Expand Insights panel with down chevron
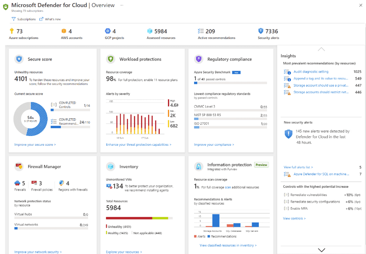The width and height of the screenshot is (366, 254). pyautogui.click(x=321, y=250)
